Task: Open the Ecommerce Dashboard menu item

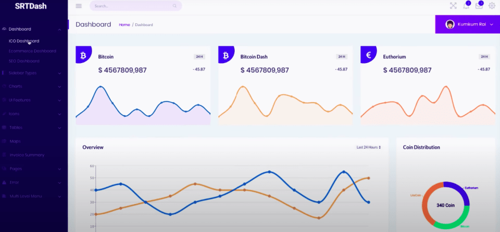Action: tap(32, 51)
